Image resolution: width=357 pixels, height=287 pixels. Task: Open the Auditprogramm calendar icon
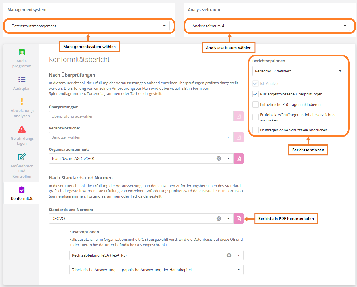[x=22, y=52]
